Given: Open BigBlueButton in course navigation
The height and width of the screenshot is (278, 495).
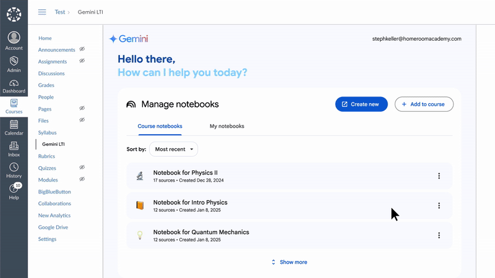Looking at the screenshot, I should point(54,192).
